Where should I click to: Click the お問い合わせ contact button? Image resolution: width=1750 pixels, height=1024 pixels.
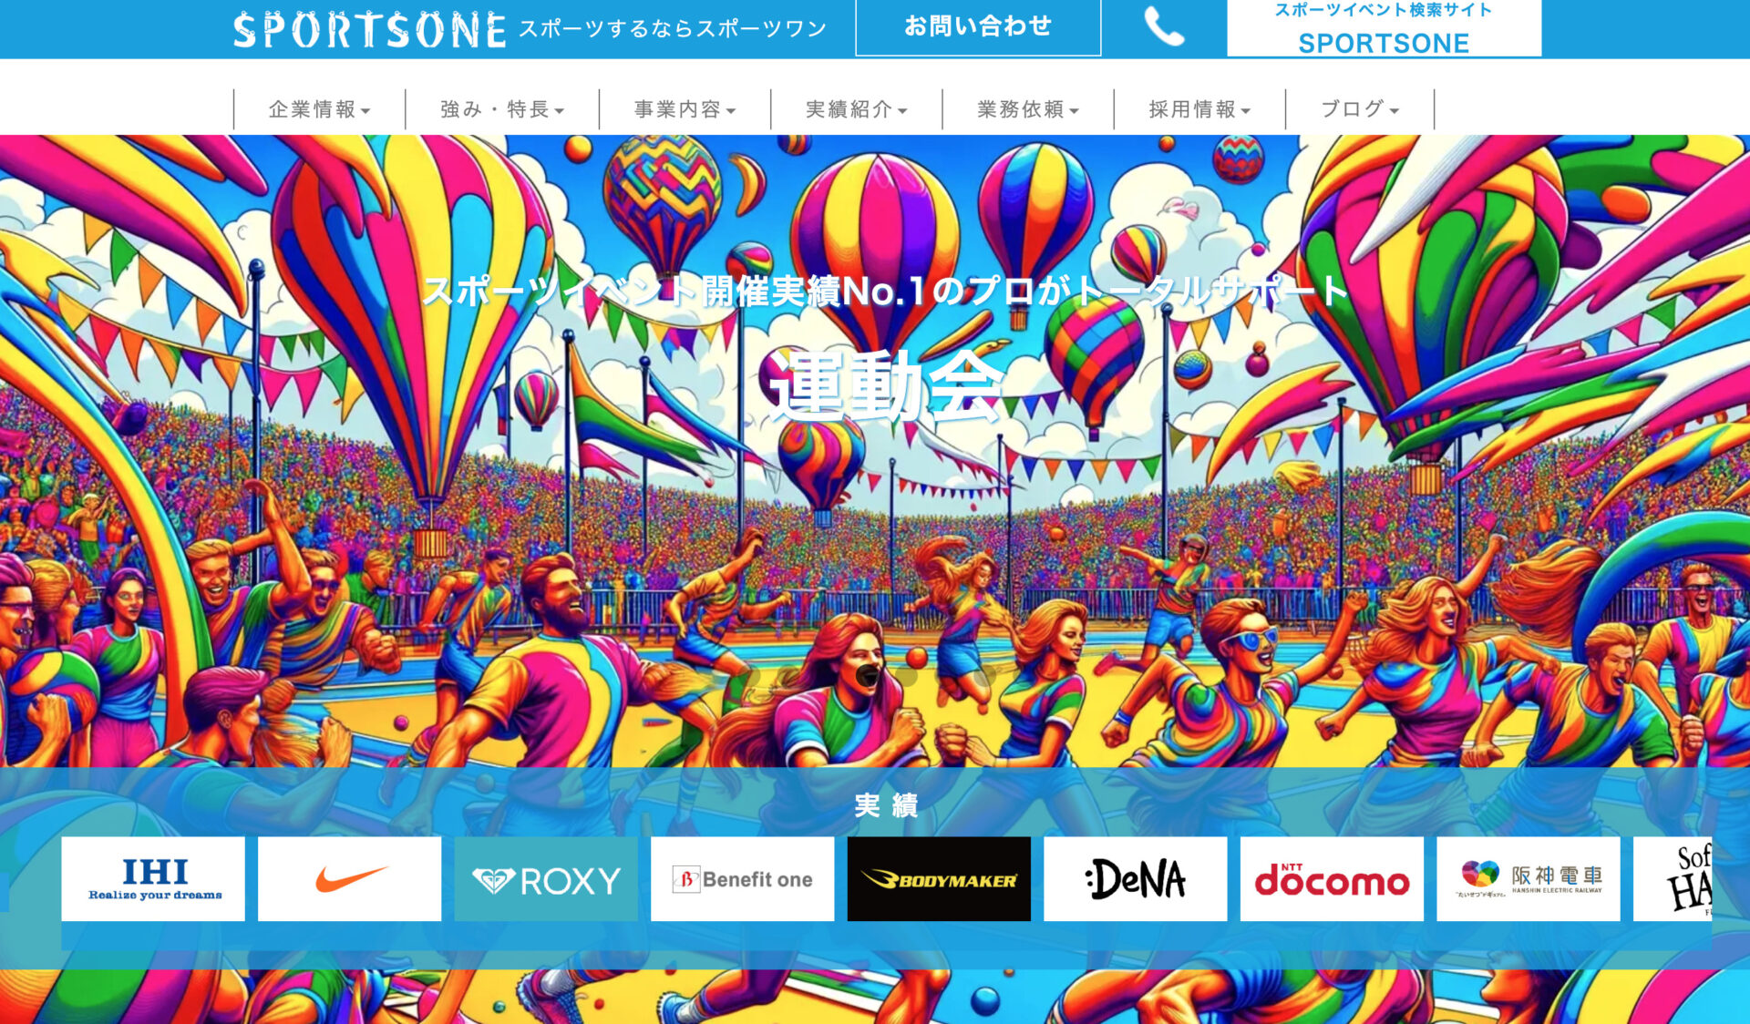point(978,26)
